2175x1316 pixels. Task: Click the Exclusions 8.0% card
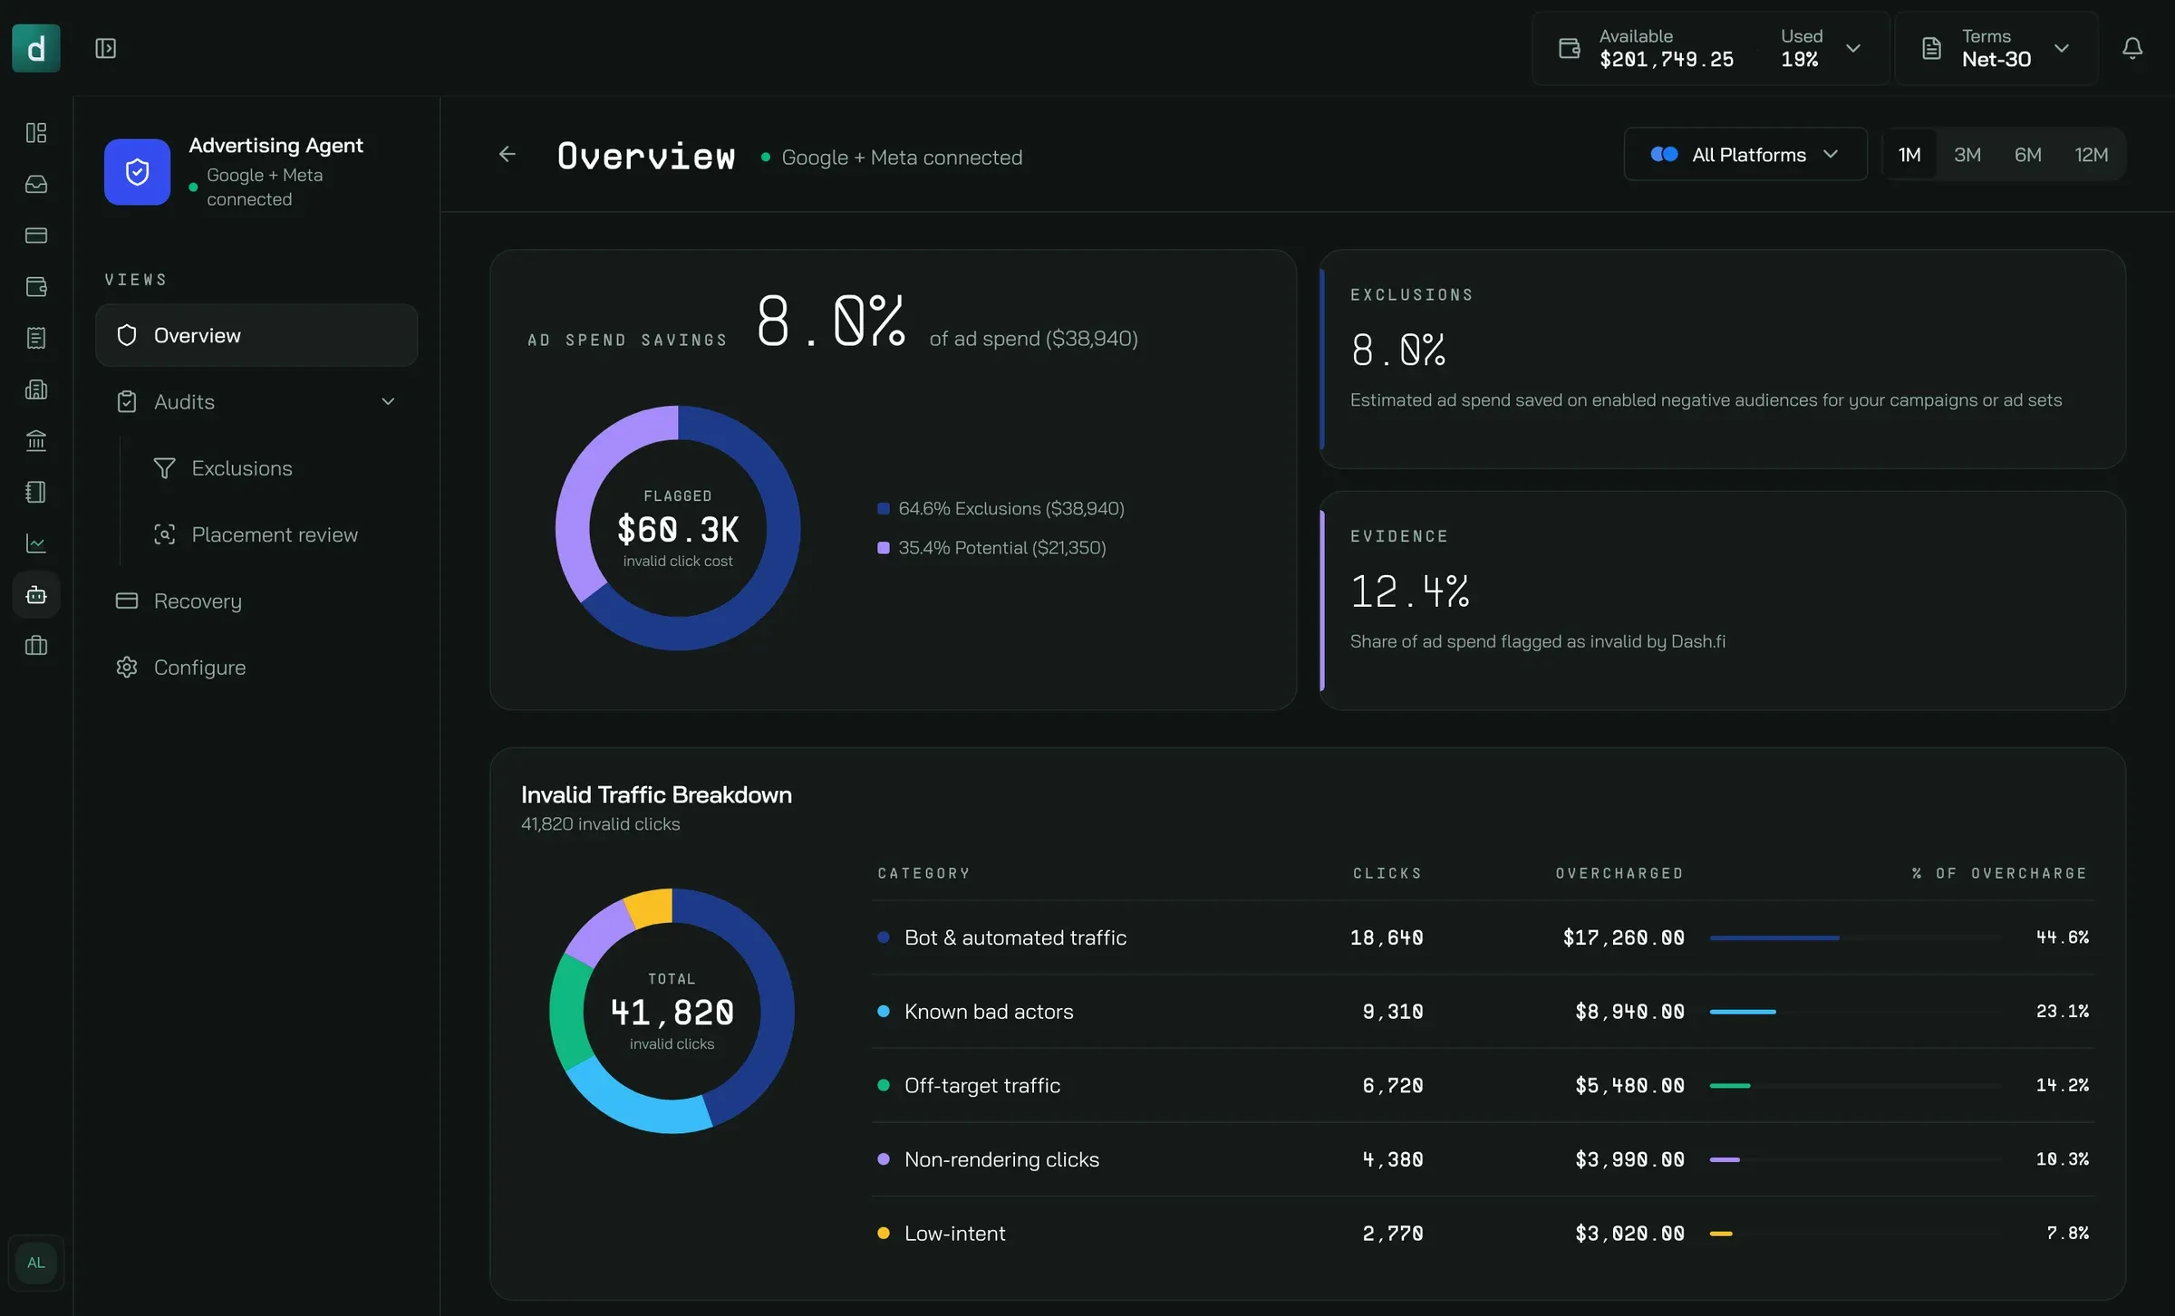point(1722,359)
